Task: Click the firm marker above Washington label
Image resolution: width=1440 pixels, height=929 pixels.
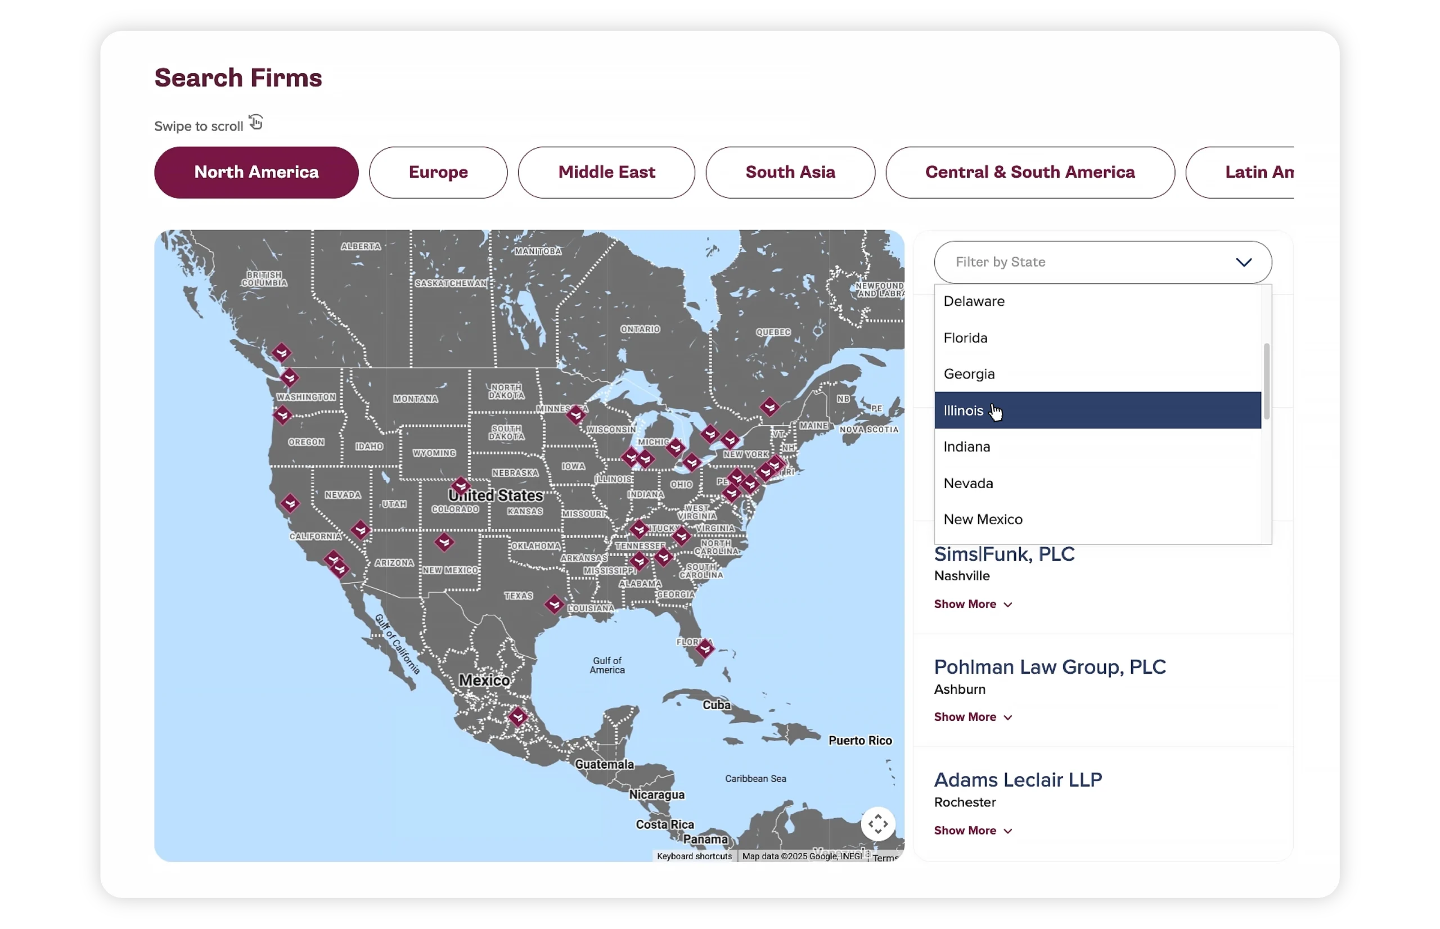Action: [x=290, y=378]
